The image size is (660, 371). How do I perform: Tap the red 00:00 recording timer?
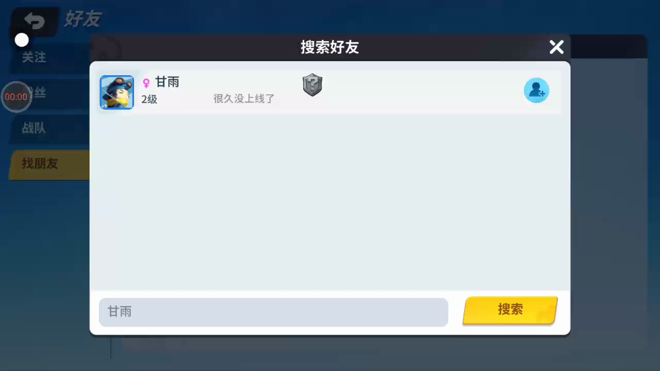pyautogui.click(x=16, y=97)
